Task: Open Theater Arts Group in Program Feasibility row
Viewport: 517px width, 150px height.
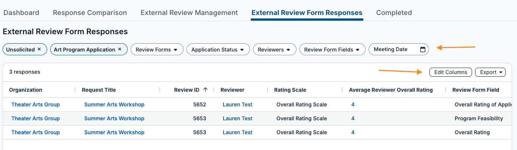Action: pos(35,118)
